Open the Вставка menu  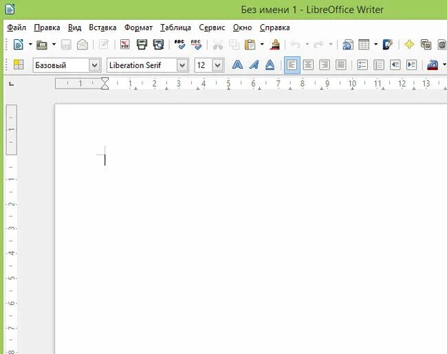click(102, 27)
